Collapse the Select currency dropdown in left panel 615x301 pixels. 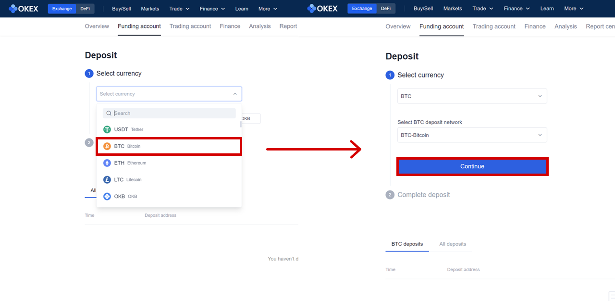click(x=235, y=94)
